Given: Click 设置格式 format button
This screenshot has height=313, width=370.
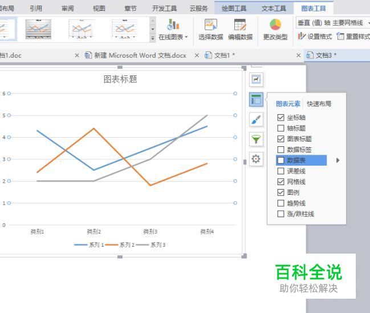Looking at the screenshot, I should (315, 37).
